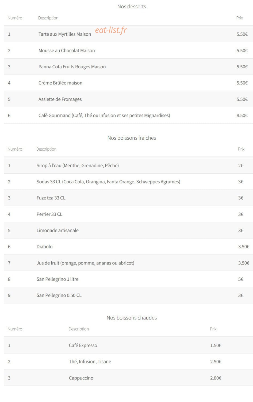
Task: Select Sirop à l'eau drink row
Action: tap(128, 165)
